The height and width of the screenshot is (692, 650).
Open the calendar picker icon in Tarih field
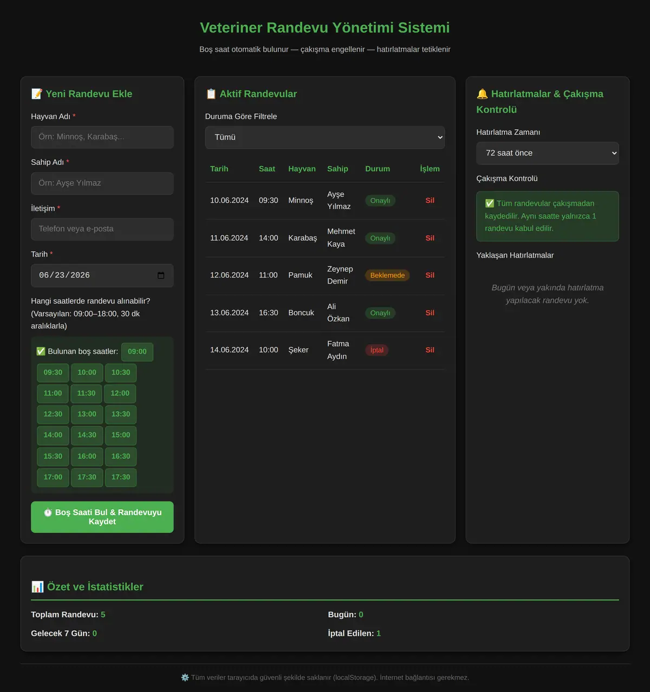pos(161,275)
